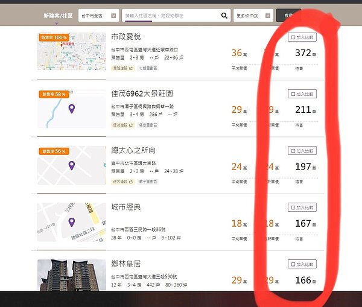Click the map thumbnail for 市政愛悅
The width and height of the screenshot is (362, 307).
tap(72, 51)
